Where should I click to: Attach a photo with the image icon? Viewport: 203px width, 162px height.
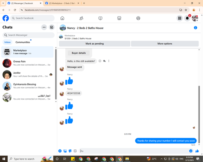click(x=65, y=151)
